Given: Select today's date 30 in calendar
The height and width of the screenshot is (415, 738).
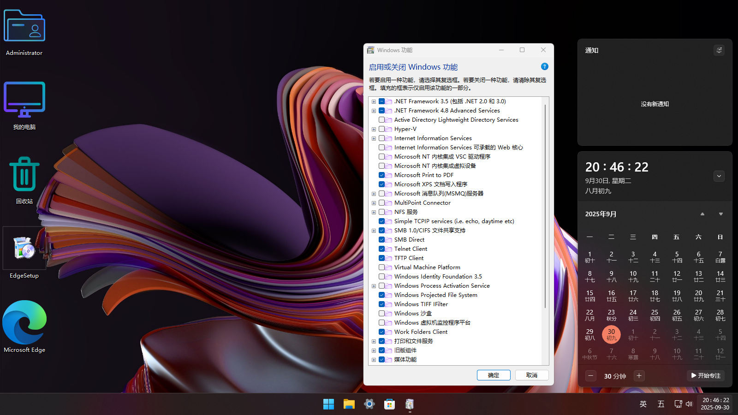Looking at the screenshot, I should [x=611, y=334].
